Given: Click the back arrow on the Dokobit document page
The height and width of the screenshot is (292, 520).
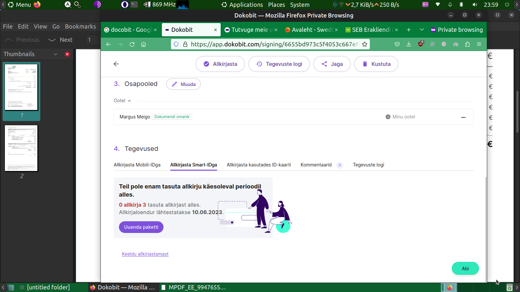Looking at the screenshot, I should (x=116, y=64).
